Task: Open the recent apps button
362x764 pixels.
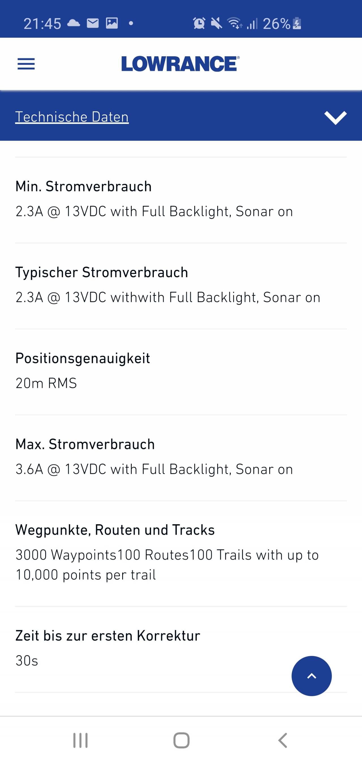Action: coord(80,740)
